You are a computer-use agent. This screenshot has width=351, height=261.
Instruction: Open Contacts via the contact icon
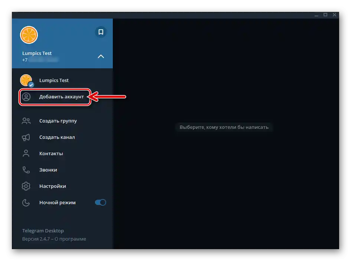[26, 153]
